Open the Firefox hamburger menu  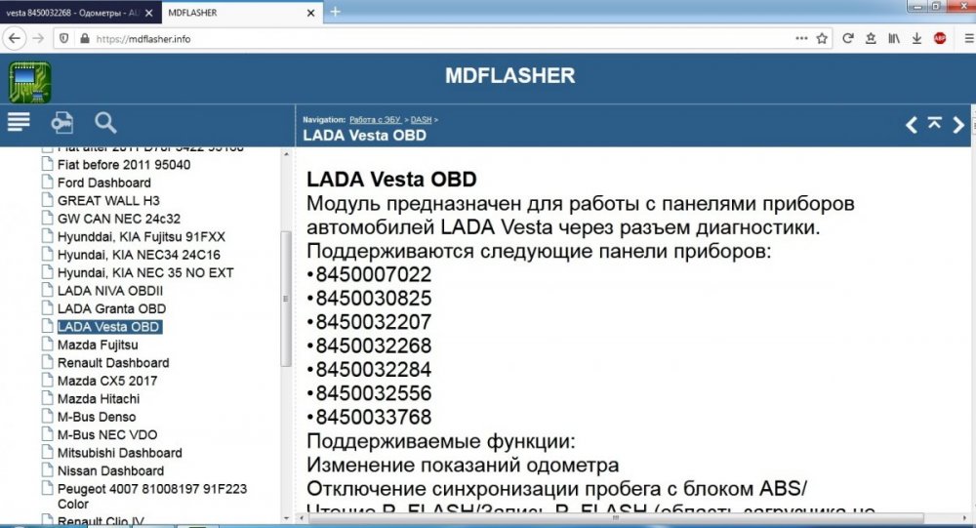(969, 39)
